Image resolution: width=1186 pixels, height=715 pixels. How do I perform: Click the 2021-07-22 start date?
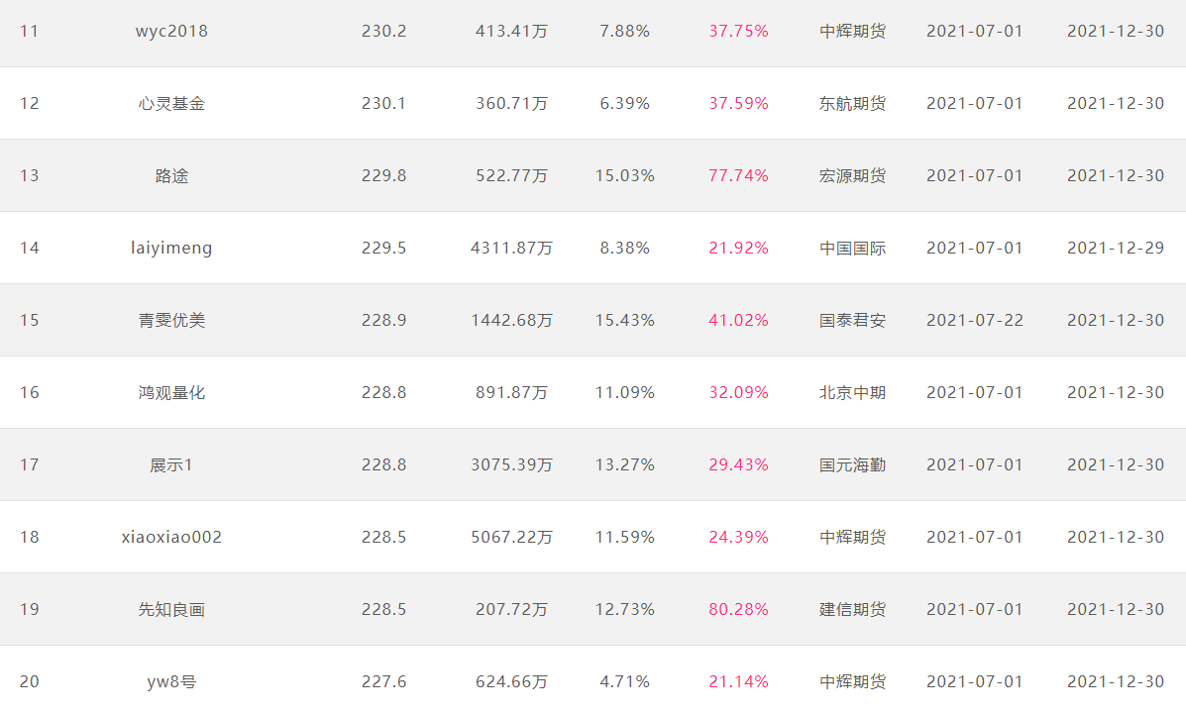point(975,321)
